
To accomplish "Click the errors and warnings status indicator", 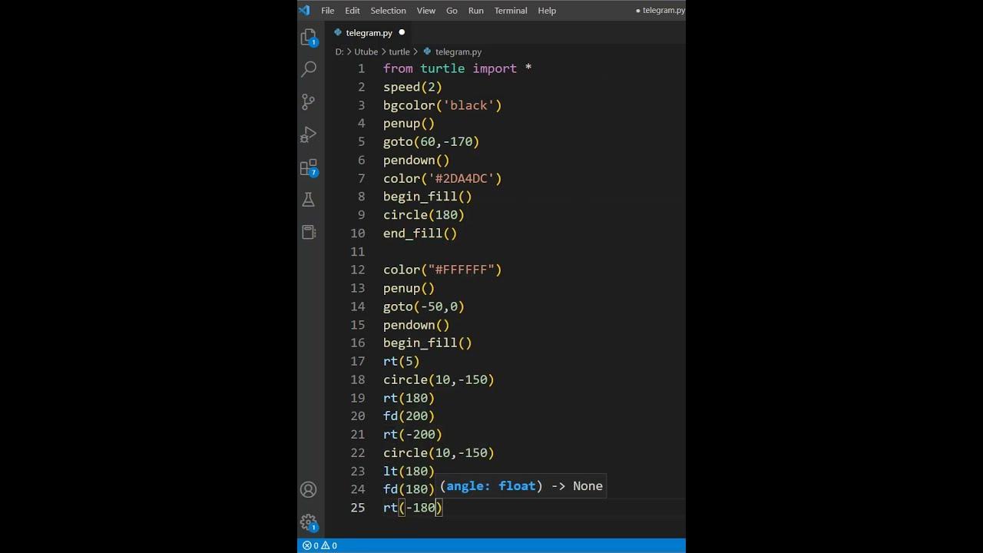I will (319, 545).
